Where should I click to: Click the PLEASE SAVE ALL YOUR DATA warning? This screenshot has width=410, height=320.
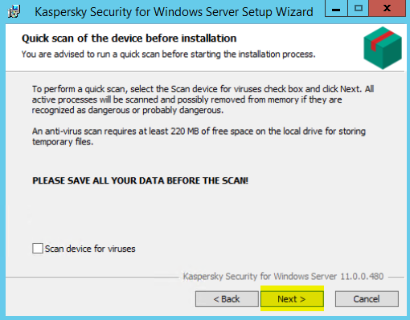(x=140, y=180)
